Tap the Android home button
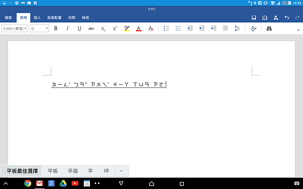 (x=151, y=183)
